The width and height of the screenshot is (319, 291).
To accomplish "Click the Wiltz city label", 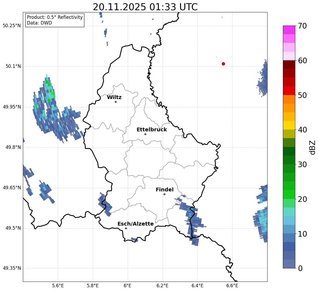I will pyautogui.click(x=114, y=97).
